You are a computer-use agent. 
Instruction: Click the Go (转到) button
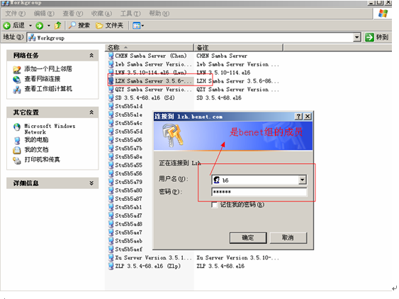pyautogui.click(x=377, y=37)
